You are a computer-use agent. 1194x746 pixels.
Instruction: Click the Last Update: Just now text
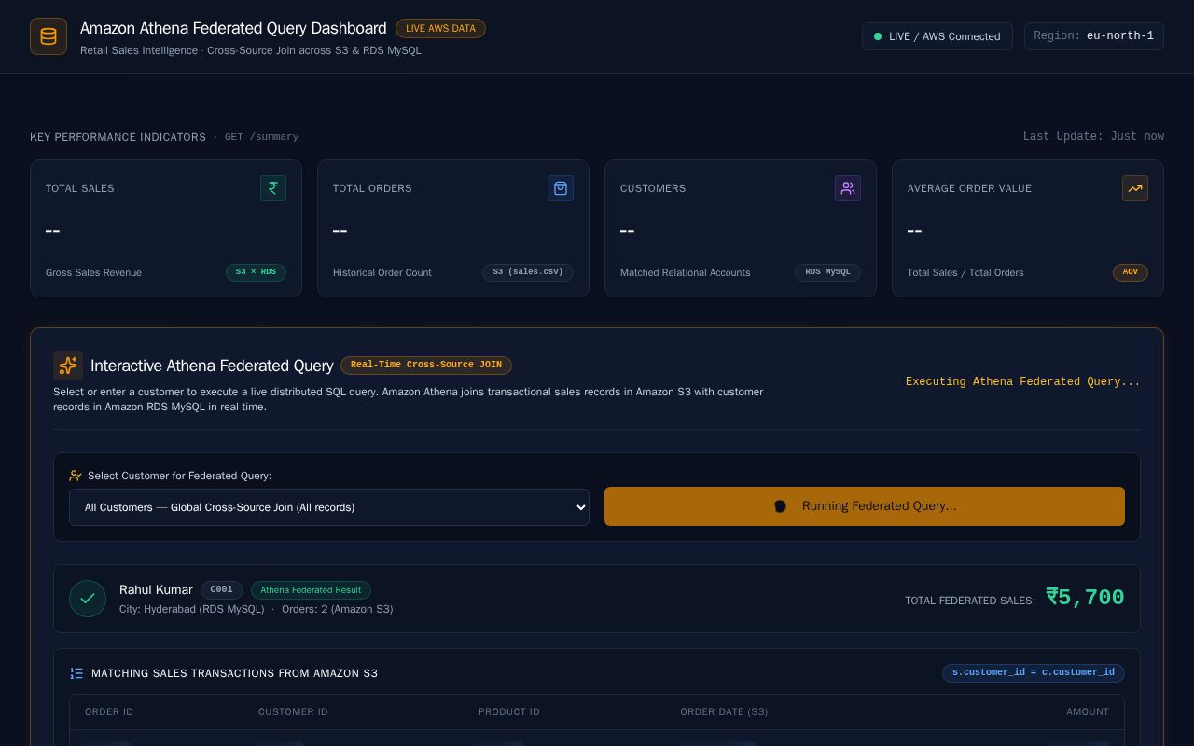[1093, 136]
